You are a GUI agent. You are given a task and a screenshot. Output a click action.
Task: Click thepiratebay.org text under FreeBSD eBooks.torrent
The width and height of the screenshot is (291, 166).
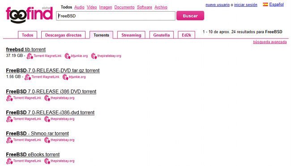coord(63,161)
